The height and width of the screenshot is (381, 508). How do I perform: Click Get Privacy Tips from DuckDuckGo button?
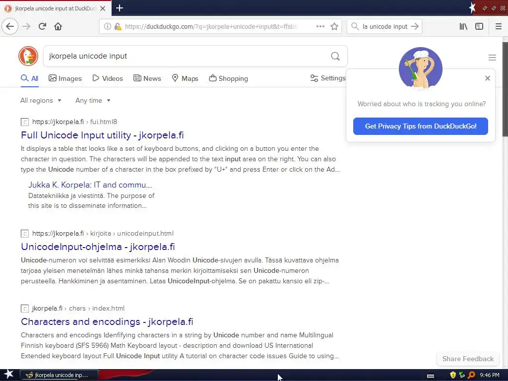pyautogui.click(x=421, y=126)
